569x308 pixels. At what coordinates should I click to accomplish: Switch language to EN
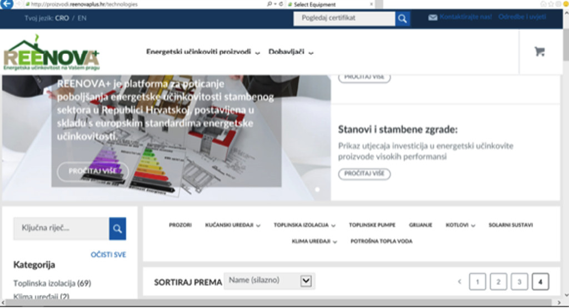pos(82,18)
